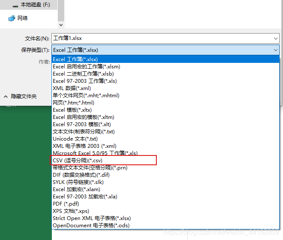This screenshot has width=283, height=240.
Task: Choose Excel 97-2003 工作簿(*.xls) format
Action: click(165, 81)
